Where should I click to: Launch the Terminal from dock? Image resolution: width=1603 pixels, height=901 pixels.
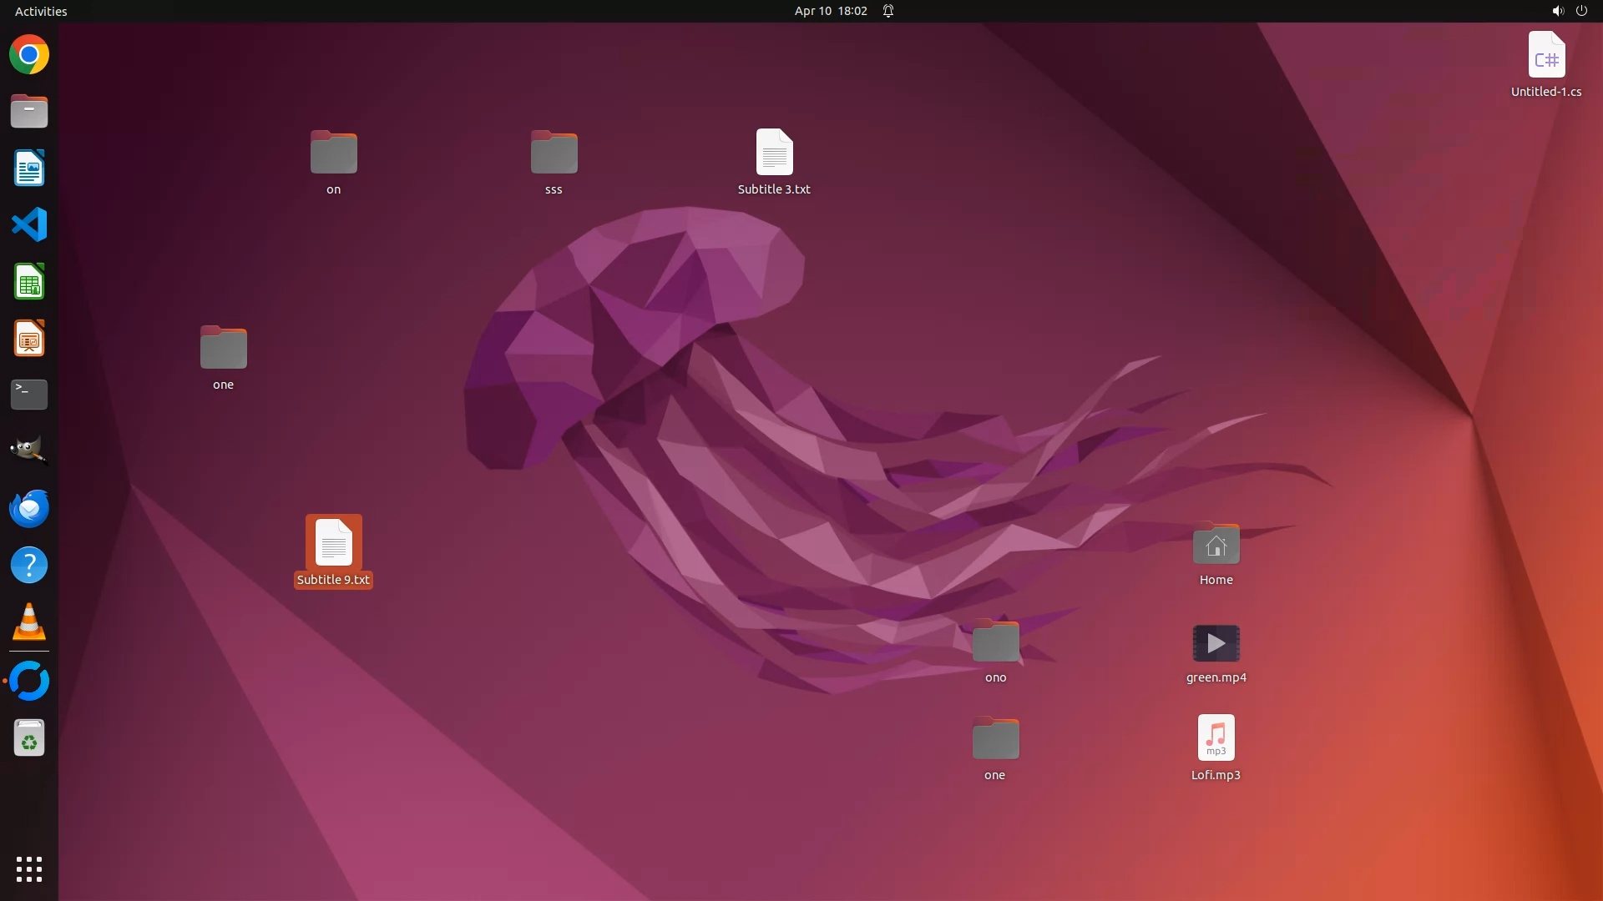click(29, 394)
